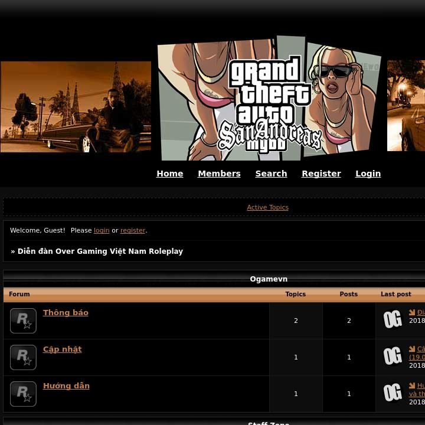This screenshot has height=425, width=425.
Task: Click the Rockstar icon beside Thông báo
Action: (23, 321)
